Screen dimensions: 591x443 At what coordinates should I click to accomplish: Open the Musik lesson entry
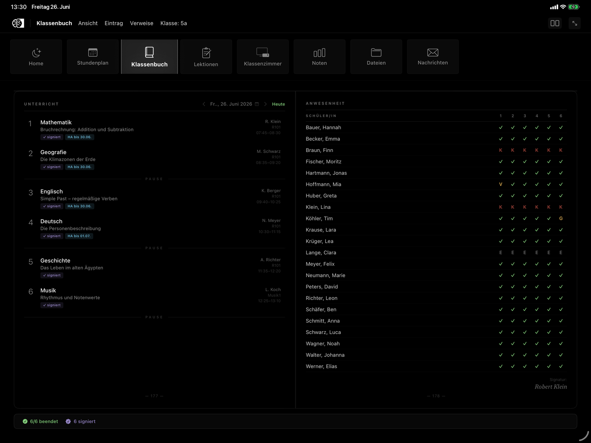coord(155,298)
